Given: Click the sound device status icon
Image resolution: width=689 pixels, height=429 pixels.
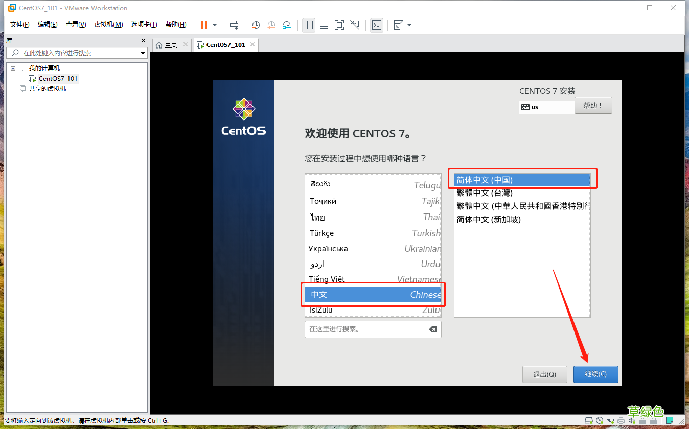Looking at the screenshot, I should pos(632,421).
